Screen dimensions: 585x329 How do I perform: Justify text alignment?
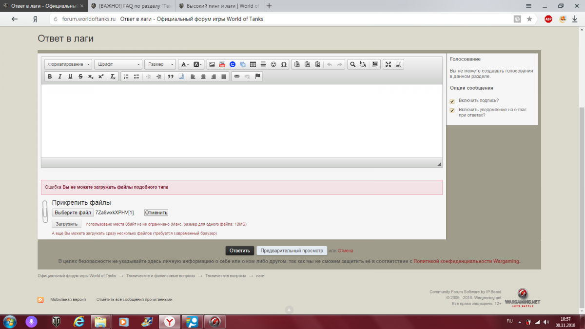[224, 77]
